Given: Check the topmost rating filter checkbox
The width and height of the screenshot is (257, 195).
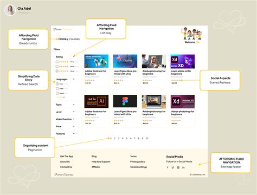Looking at the screenshot, I should (x=57, y=62).
